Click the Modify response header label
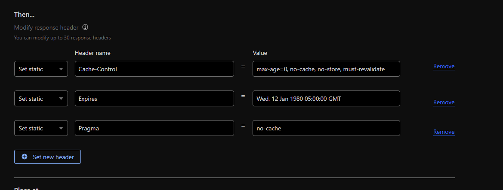This screenshot has height=190, width=503. 46,27
